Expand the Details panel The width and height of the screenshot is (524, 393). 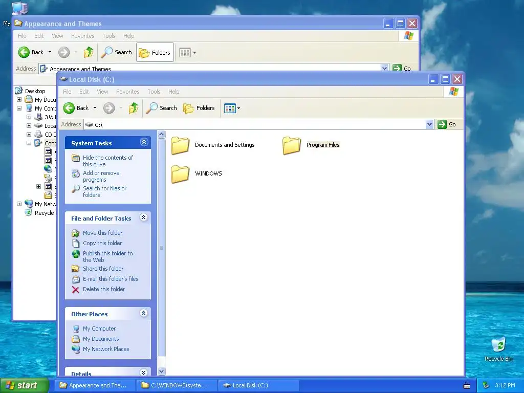pyautogui.click(x=144, y=373)
